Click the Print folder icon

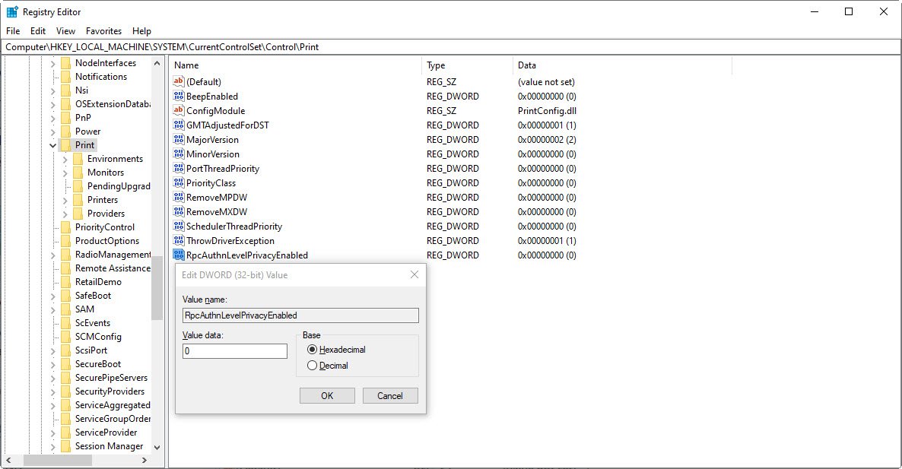click(65, 145)
